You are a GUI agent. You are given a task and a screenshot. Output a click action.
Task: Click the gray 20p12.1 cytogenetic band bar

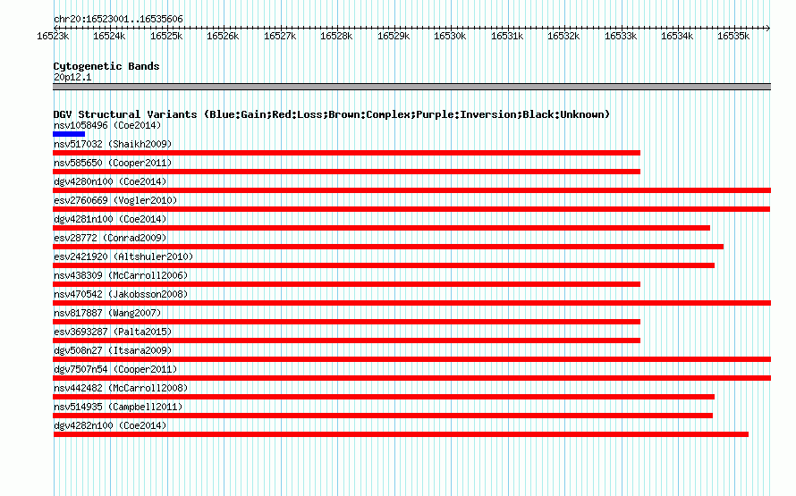click(411, 87)
